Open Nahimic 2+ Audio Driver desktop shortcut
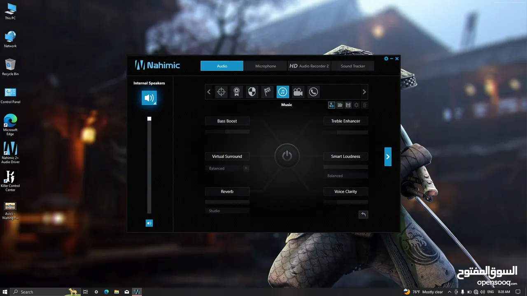527x296 pixels. coord(10,153)
